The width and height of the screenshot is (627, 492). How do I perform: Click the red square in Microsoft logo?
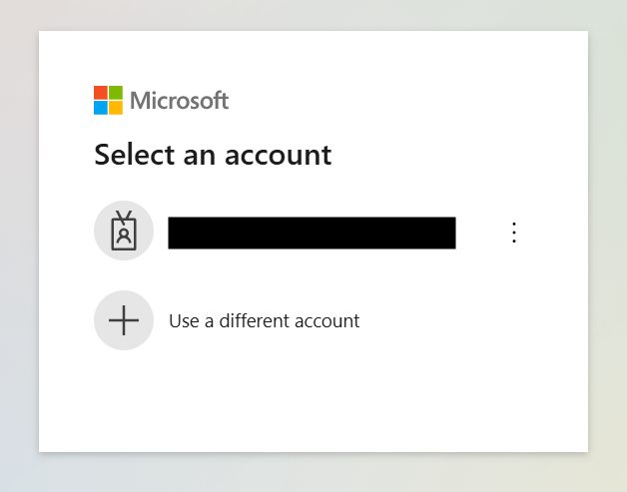101,93
